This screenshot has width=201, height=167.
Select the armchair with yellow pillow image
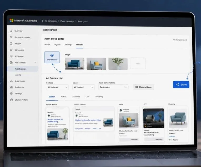tap(96, 64)
